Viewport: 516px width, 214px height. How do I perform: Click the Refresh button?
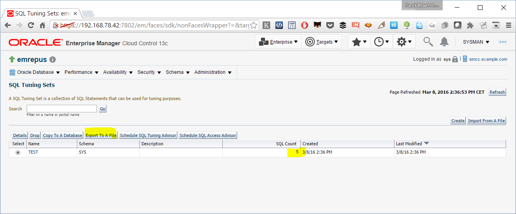[497, 92]
